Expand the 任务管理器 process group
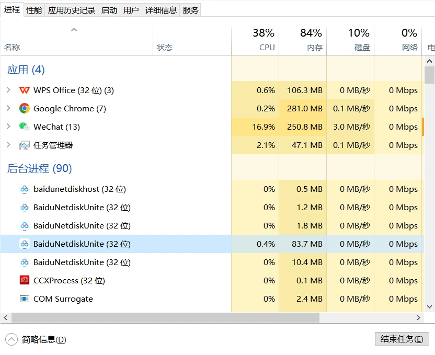The image size is (435, 355). coord(8,145)
